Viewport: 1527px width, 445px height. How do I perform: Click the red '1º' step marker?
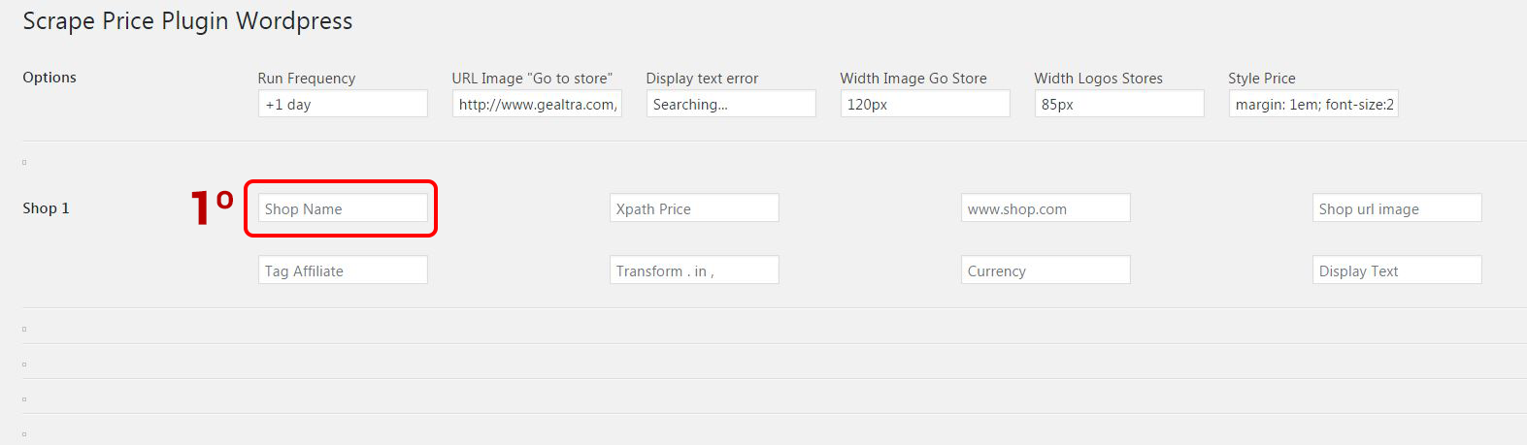[x=211, y=208]
